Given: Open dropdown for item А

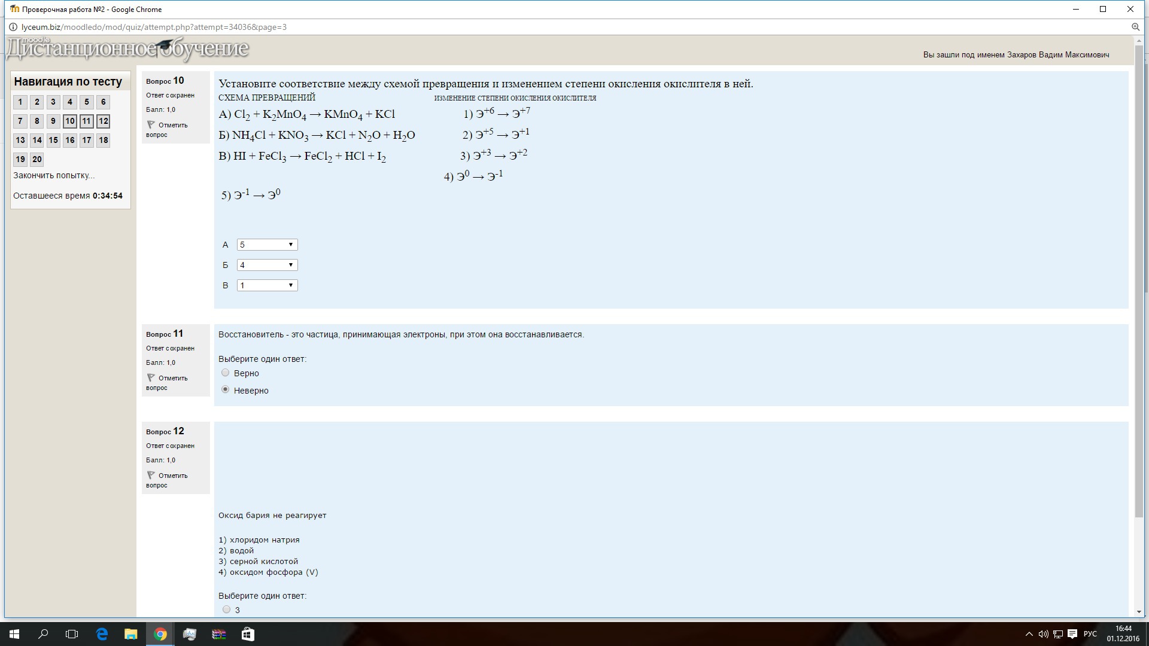Looking at the screenshot, I should pos(267,245).
